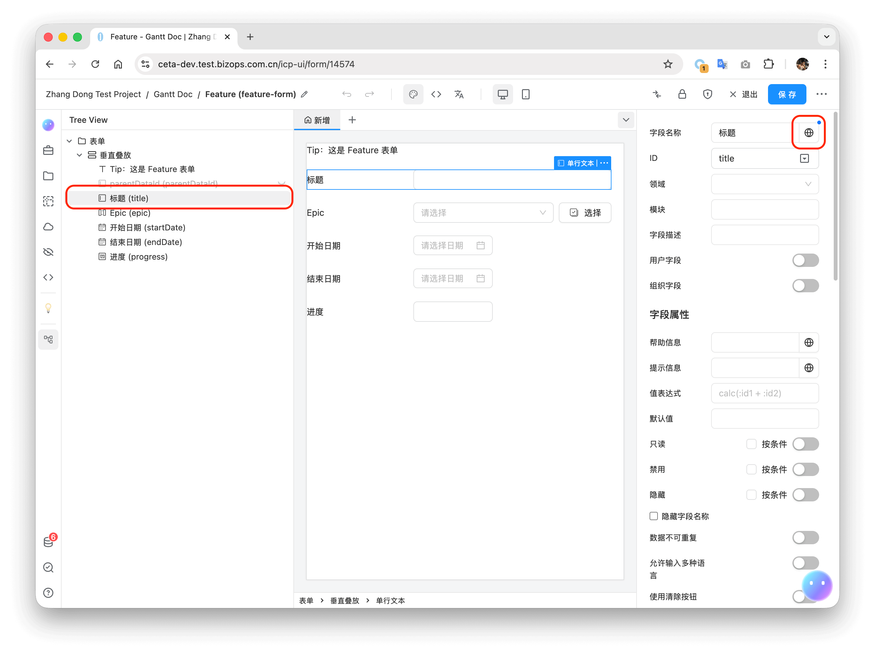Viewport: 875px width, 655px height.
Task: Toggle the 隐藏 switch
Action: (805, 494)
